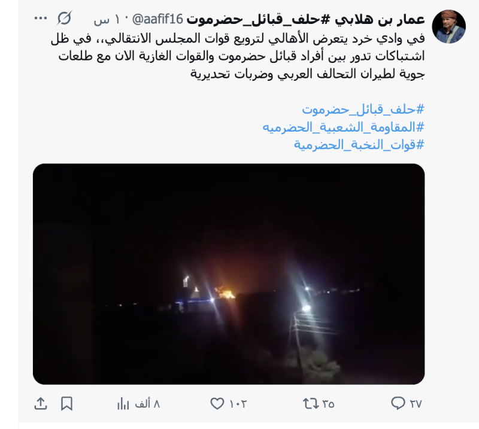The image size is (479, 429).
Task: Click the tweet text about وادي خرد
Action: click(238, 56)
